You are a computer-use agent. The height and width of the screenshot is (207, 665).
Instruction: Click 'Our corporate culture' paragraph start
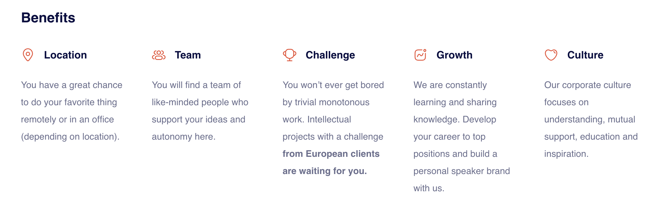point(588,85)
